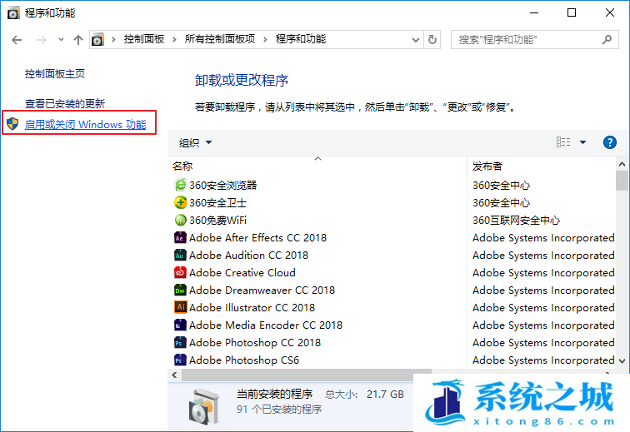Screen dimensions: 630x432
Task: Click the change view icon
Action: pyautogui.click(x=563, y=142)
